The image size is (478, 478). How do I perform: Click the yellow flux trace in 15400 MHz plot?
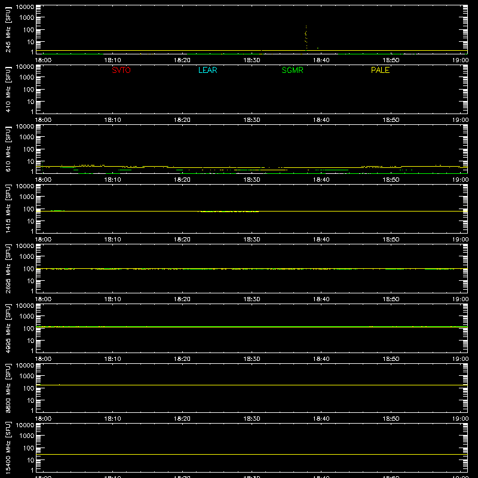tap(252, 454)
